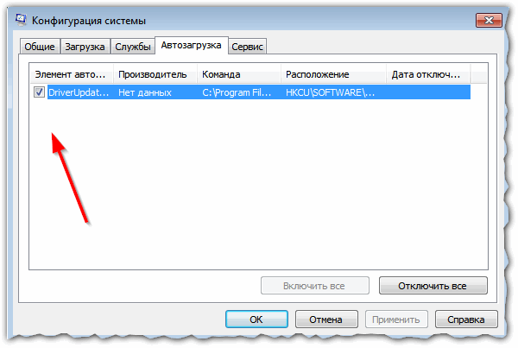Close the Конфигурация системы window

tap(489, 20)
